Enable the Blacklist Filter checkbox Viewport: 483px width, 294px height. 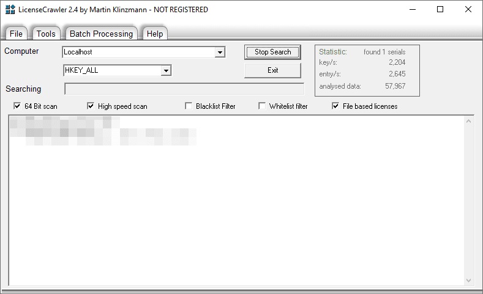(188, 106)
